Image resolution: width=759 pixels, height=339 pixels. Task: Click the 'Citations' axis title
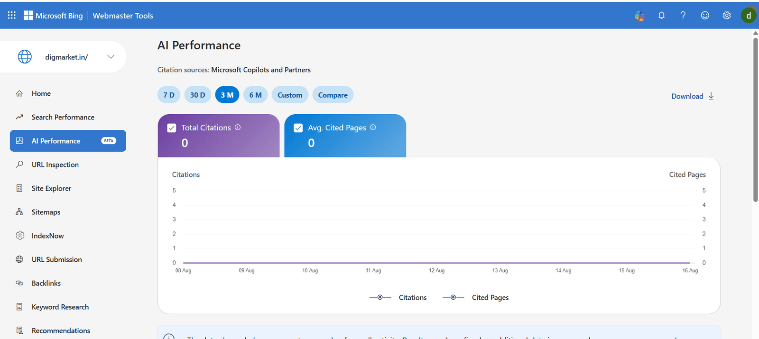186,174
